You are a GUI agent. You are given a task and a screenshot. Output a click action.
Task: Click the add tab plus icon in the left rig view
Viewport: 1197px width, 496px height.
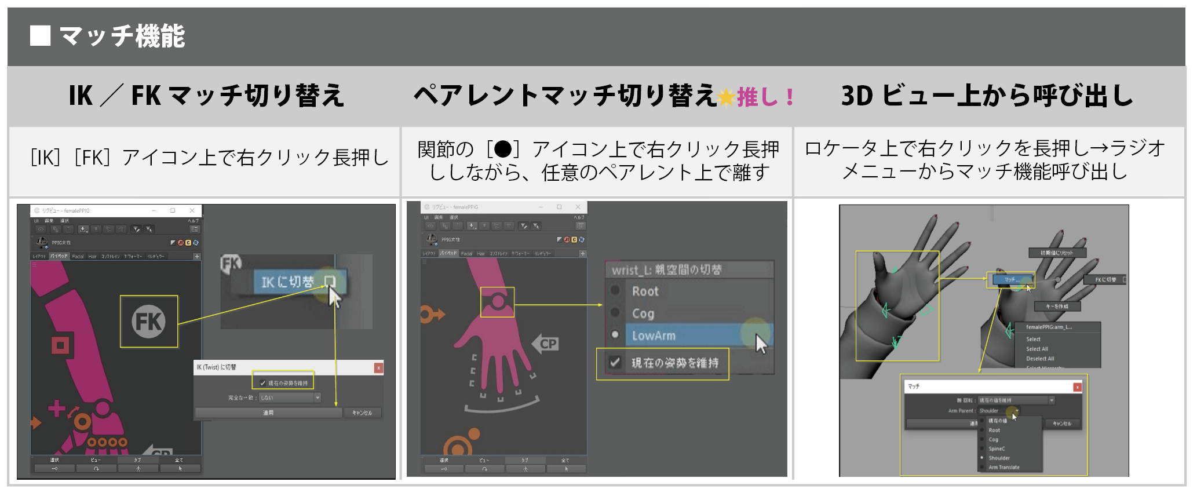pyautogui.click(x=196, y=256)
